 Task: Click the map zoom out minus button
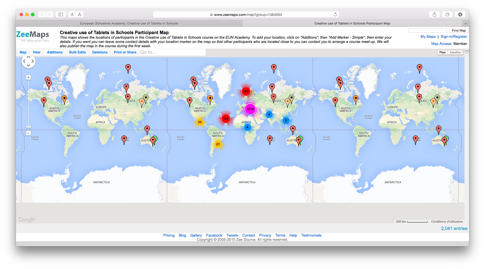[x=28, y=133]
